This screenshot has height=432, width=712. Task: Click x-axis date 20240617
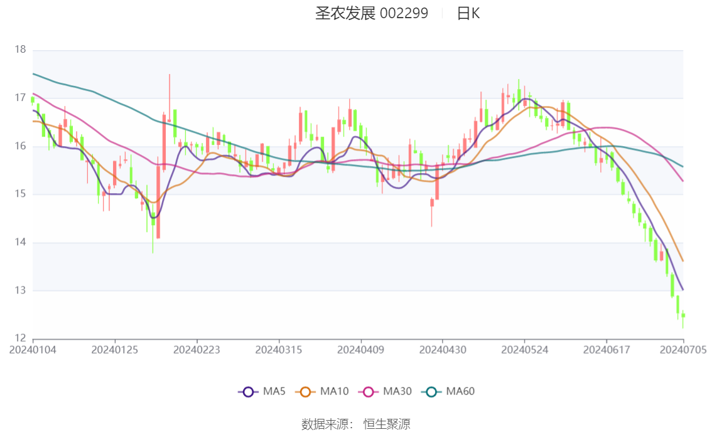pyautogui.click(x=607, y=350)
